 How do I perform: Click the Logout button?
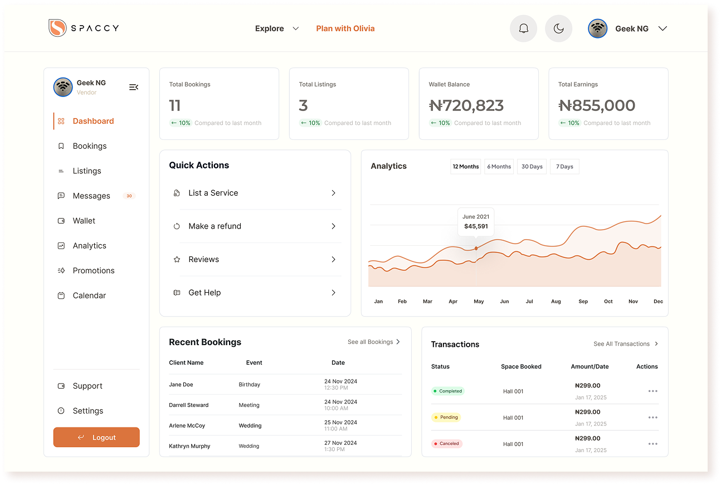(96, 437)
